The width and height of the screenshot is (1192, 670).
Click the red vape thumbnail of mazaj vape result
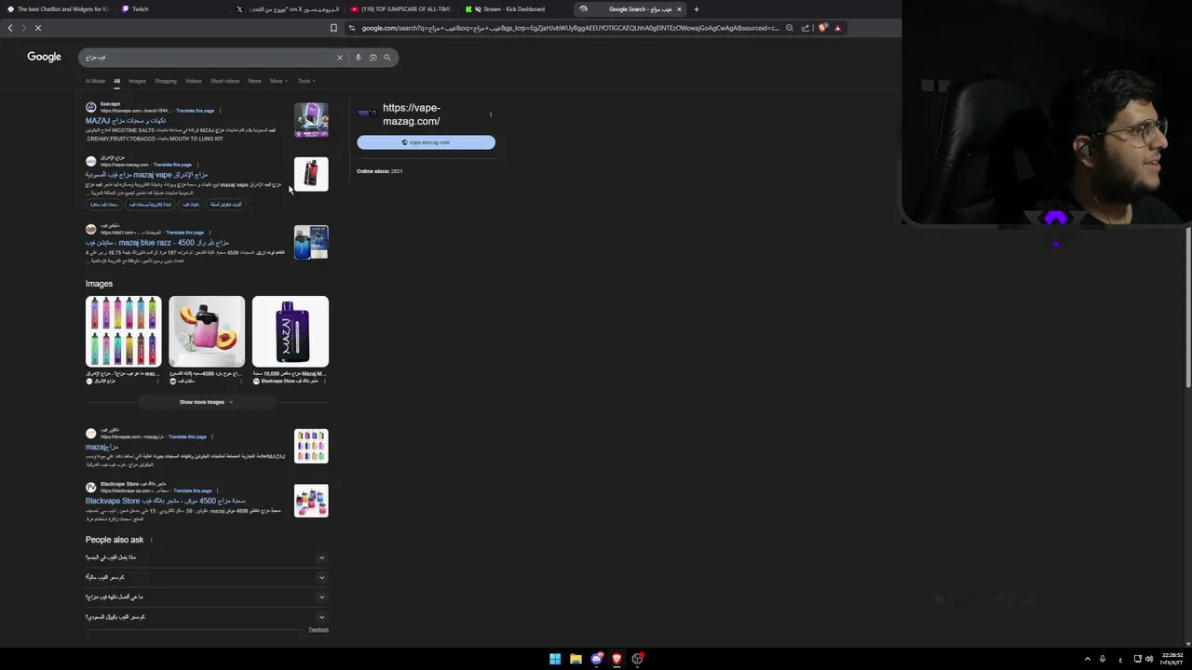tap(311, 174)
